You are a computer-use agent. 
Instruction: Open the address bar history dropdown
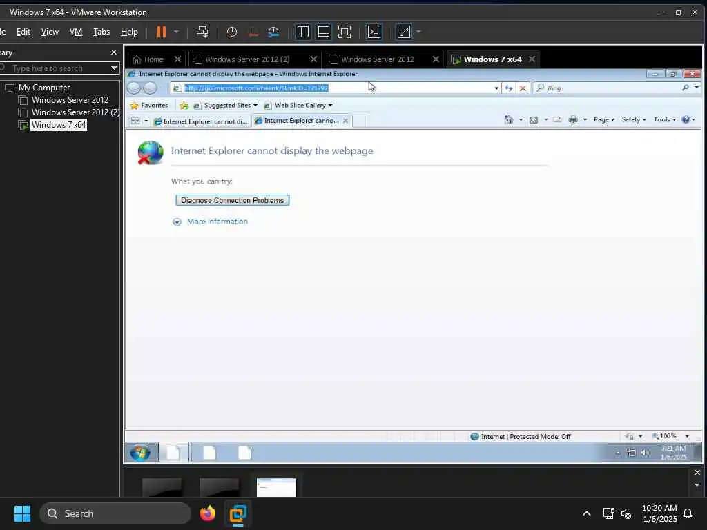(x=496, y=88)
